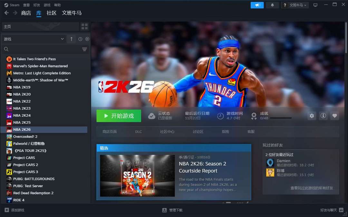
Task: Click the grid view icon beside 主页
Action: point(84,26)
